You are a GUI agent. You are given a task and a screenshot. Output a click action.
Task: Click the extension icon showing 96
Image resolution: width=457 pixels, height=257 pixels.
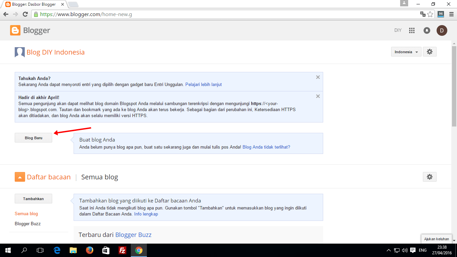coord(441,14)
